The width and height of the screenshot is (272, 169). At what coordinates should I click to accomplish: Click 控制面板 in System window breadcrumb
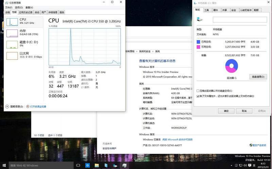[x=130, y=52]
